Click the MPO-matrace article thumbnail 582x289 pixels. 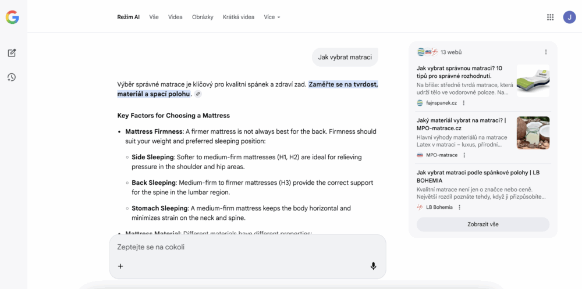tap(533, 133)
